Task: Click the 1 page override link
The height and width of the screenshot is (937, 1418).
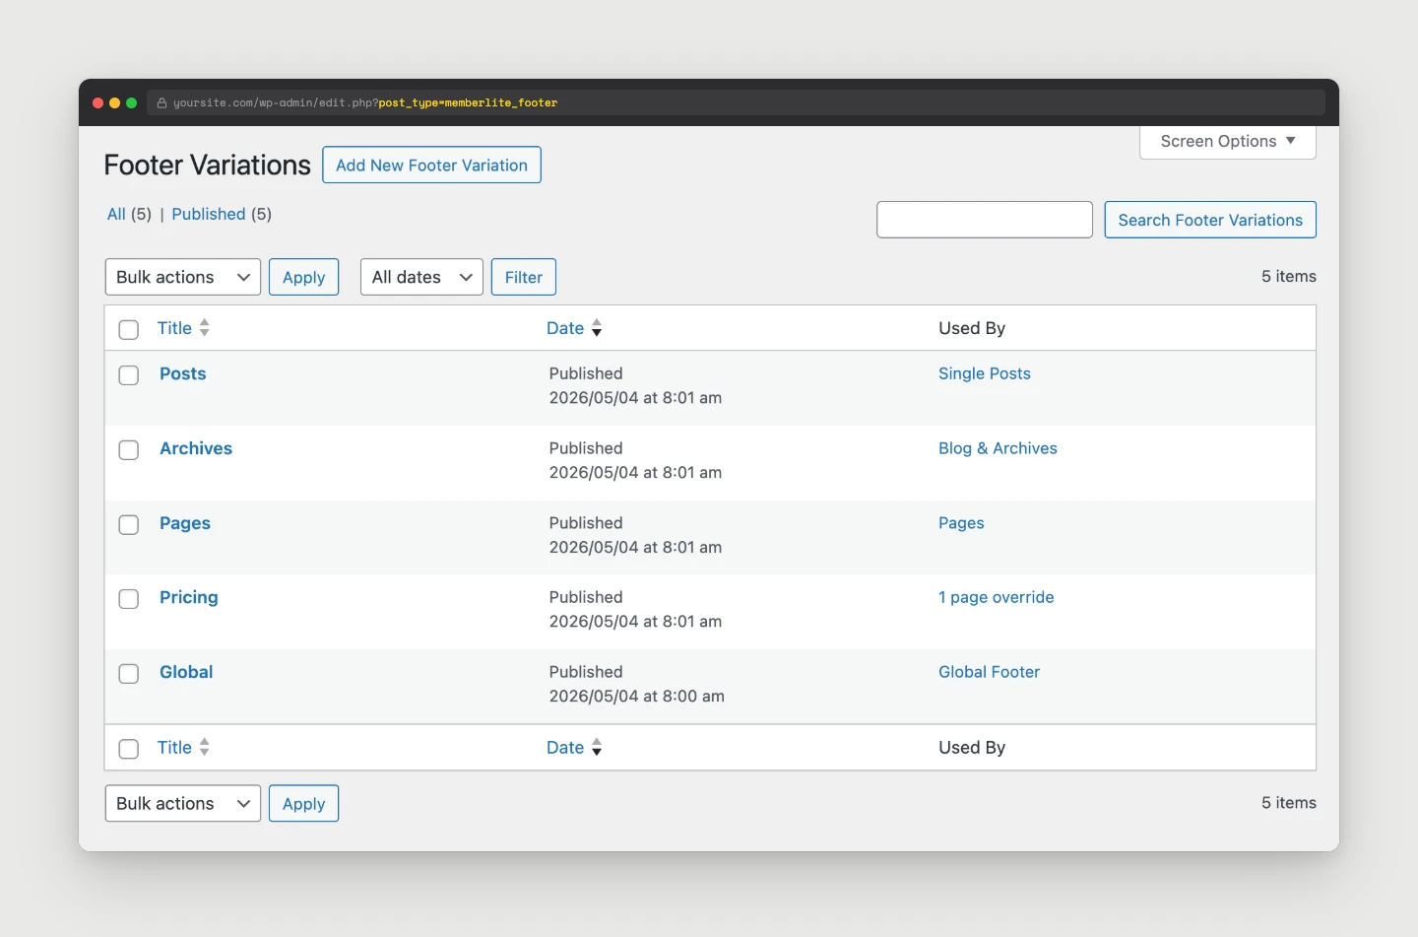Action: 997,597
